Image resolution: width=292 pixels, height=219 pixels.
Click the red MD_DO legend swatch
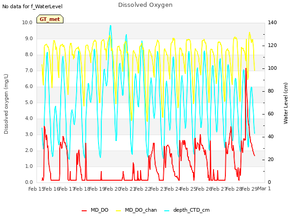84,211
